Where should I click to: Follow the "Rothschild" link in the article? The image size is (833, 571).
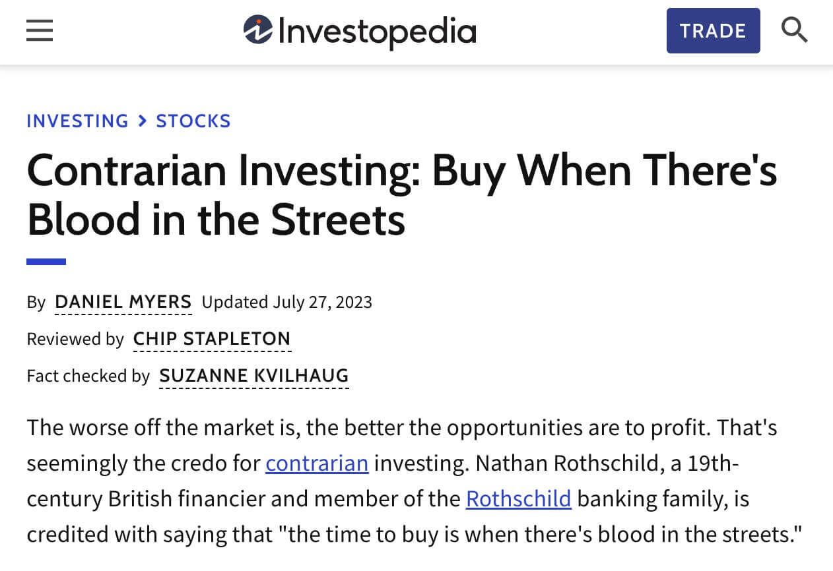tap(518, 499)
